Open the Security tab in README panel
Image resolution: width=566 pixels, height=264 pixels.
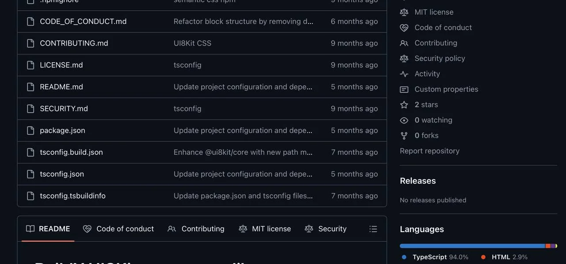pos(325,229)
